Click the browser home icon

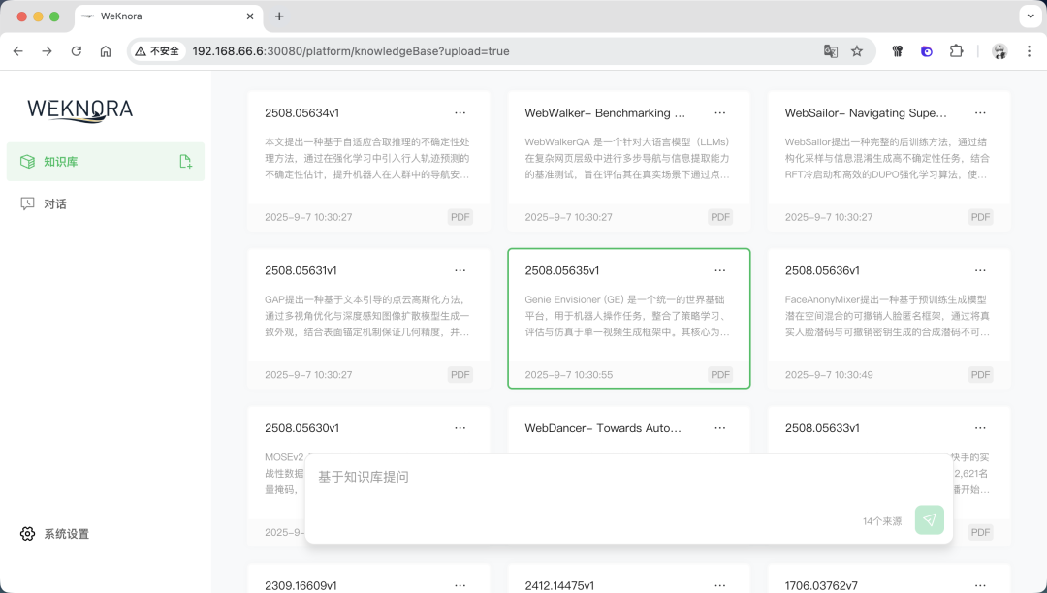click(106, 51)
